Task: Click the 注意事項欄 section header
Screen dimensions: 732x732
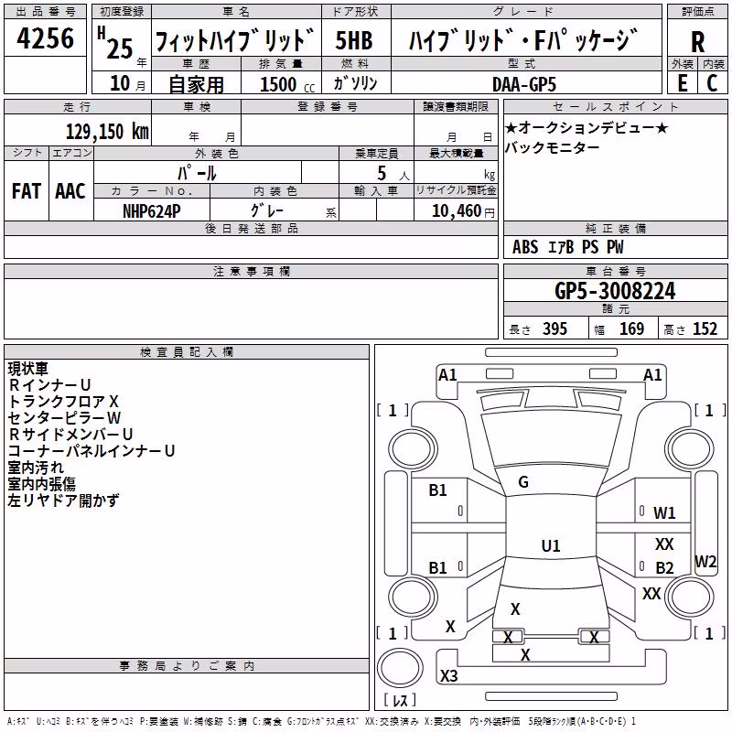Action: (x=251, y=271)
